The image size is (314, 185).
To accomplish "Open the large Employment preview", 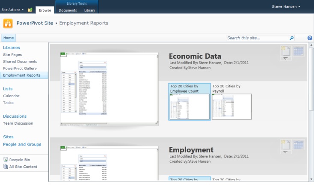I will (x=110, y=163).
